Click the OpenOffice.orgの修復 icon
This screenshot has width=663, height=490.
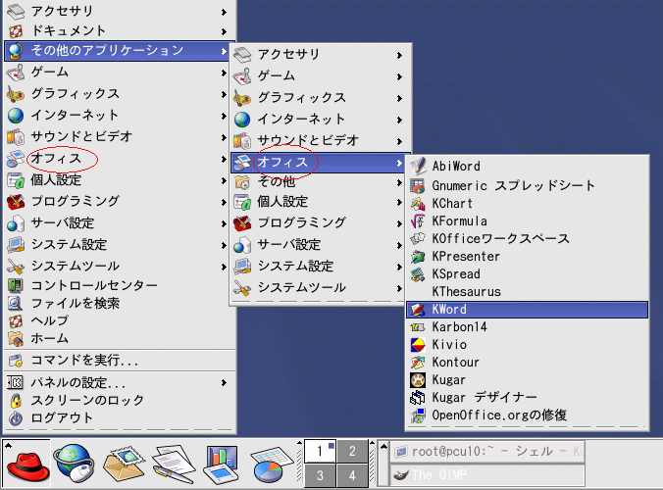pos(418,416)
